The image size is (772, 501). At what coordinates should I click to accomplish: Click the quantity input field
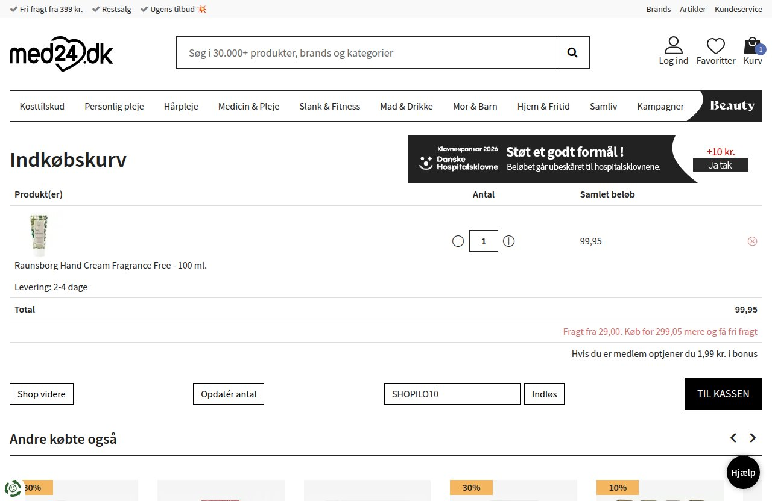tap(483, 241)
